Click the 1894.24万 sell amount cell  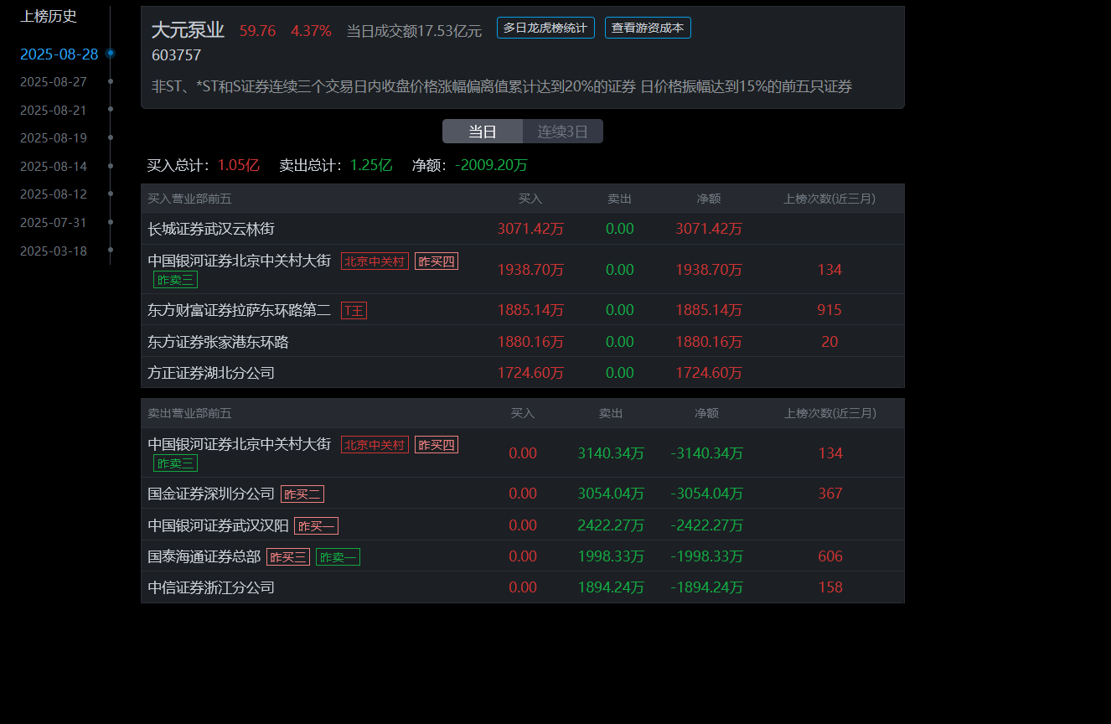coord(611,587)
